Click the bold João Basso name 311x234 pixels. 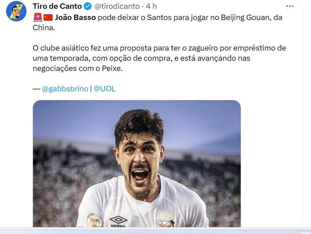click(x=75, y=17)
